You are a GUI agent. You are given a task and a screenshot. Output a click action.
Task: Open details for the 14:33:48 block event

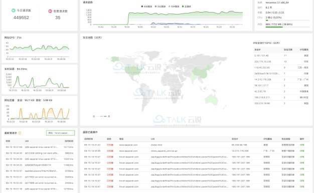(x=302, y=151)
